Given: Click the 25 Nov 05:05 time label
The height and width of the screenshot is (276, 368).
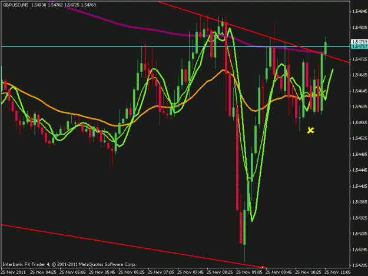Looking at the screenshot, I should coord(73,272).
